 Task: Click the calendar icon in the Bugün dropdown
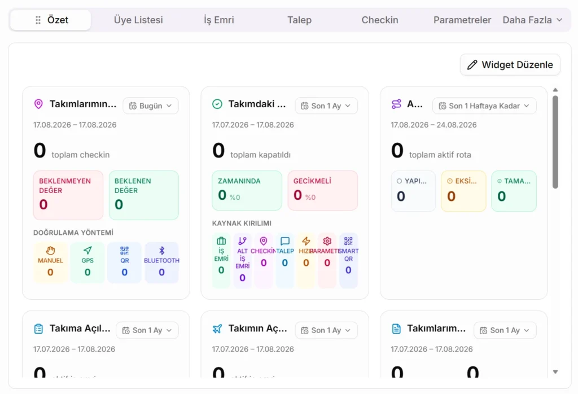pos(133,106)
